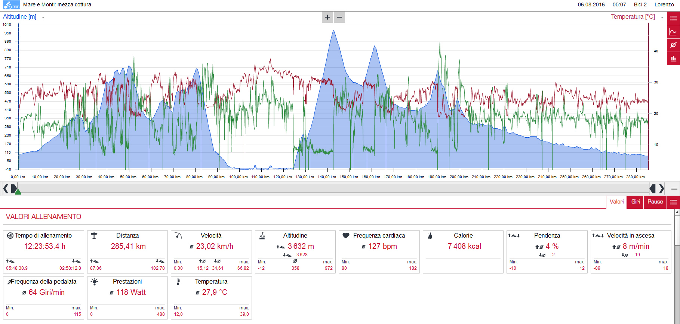Select the line chart view icon
This screenshot has width=680, height=324.
pos(673,31)
